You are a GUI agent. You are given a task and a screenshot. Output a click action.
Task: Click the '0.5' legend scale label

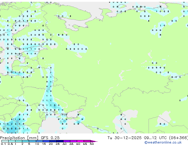click(x=10, y=144)
